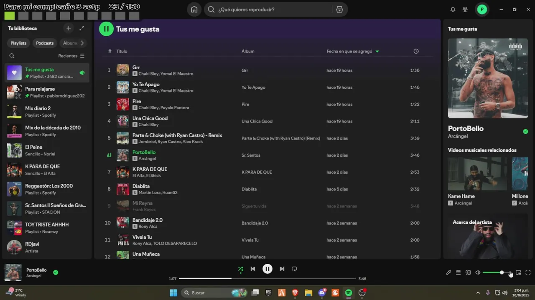Open the mini player
Image resolution: width=535 pixels, height=300 pixels.
point(518,272)
